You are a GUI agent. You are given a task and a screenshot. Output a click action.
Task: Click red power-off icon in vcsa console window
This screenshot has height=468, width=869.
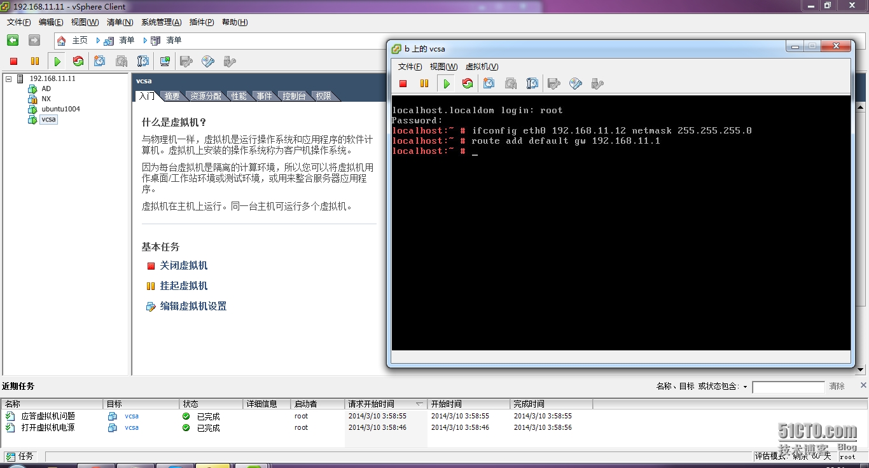pyautogui.click(x=403, y=83)
